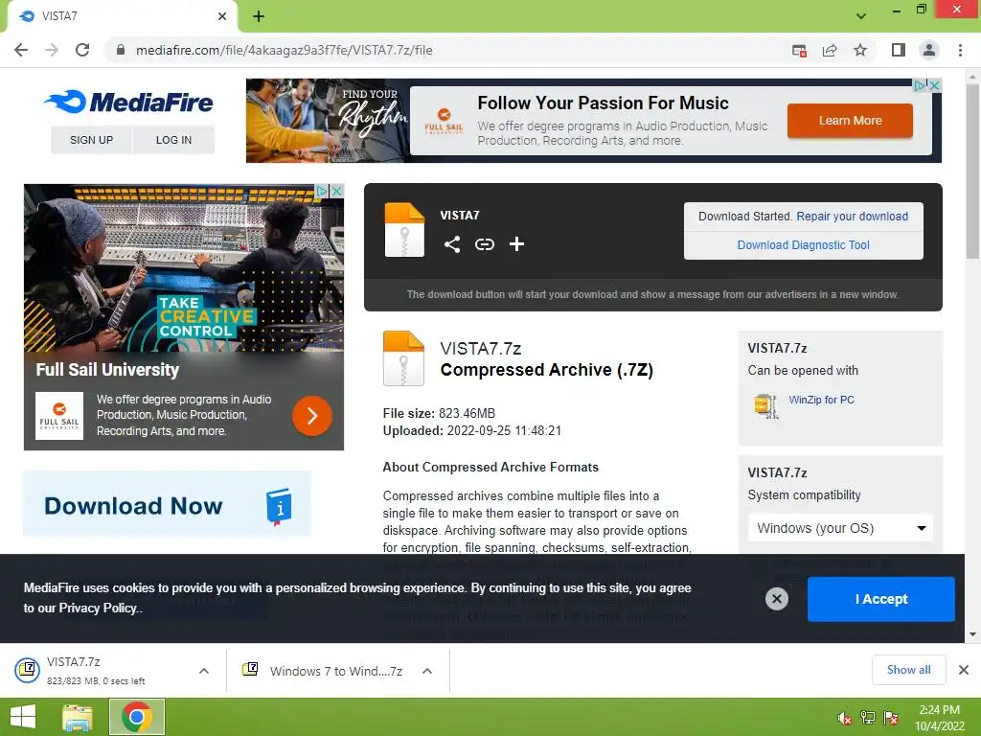Click the Repair your download link

852,216
